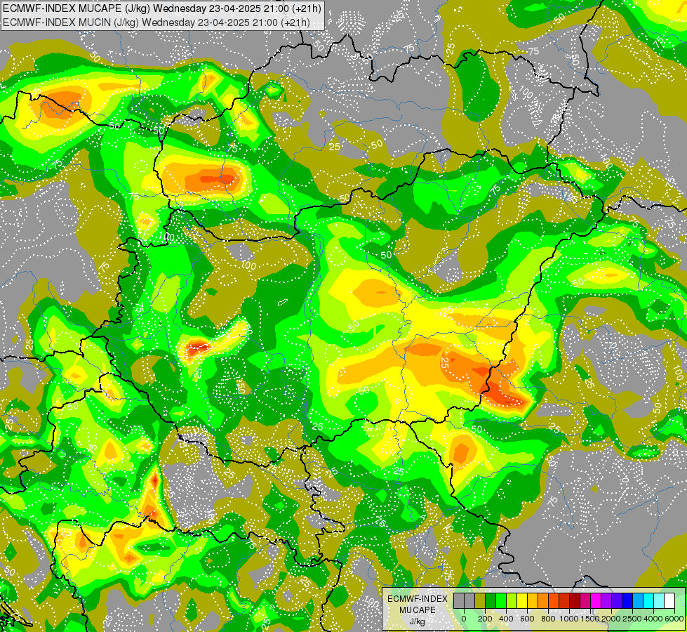Image resolution: width=687 pixels, height=632 pixels.
Task: Click the yellow-green legend swatch
Action: [512, 600]
